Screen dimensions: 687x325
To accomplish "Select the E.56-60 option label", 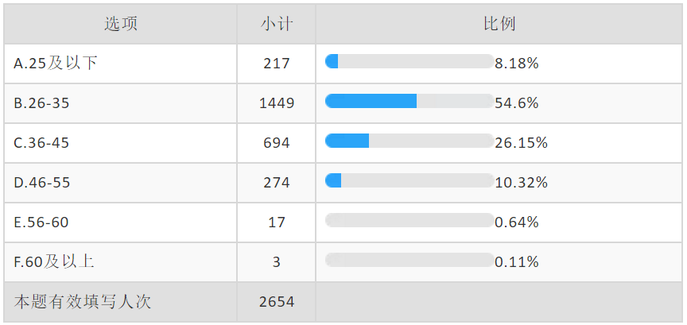I will pyautogui.click(x=41, y=222).
